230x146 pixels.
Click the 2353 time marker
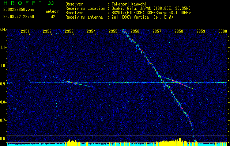tap(69, 31)
